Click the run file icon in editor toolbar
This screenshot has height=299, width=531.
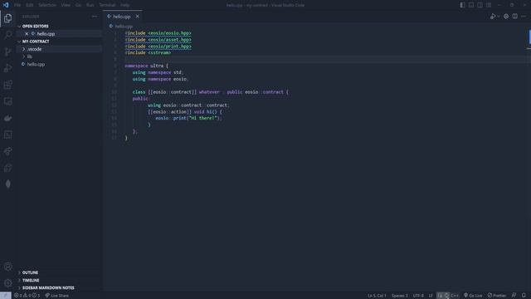coord(493,17)
